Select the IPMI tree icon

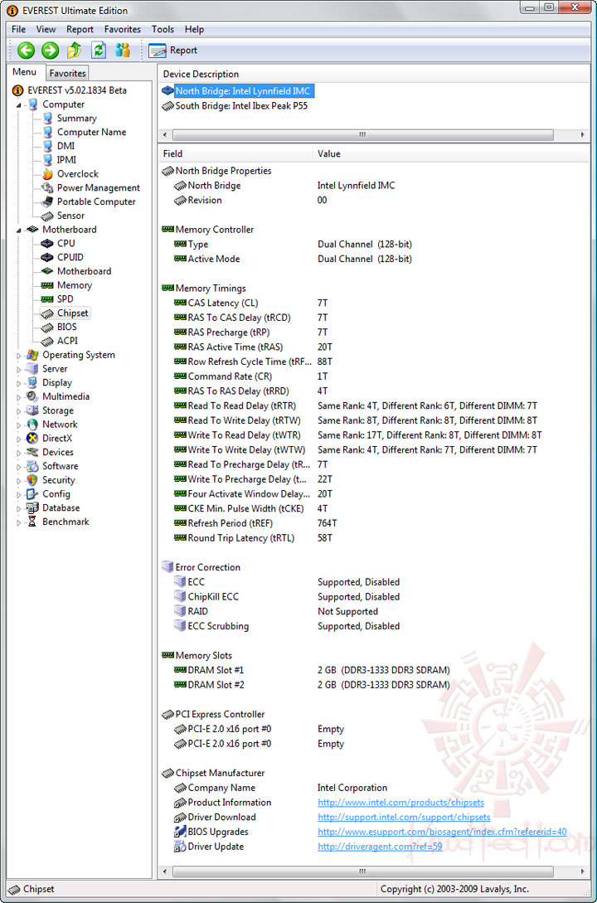[48, 159]
